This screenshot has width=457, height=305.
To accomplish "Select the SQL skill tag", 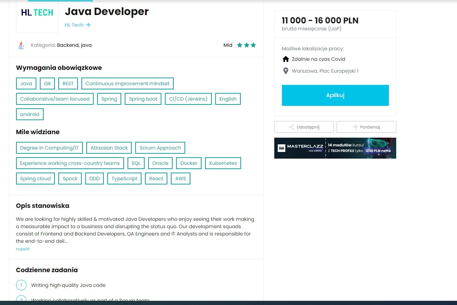I will (x=136, y=163).
